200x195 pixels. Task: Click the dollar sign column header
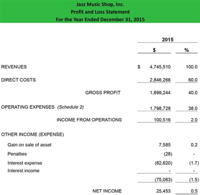(x=154, y=50)
